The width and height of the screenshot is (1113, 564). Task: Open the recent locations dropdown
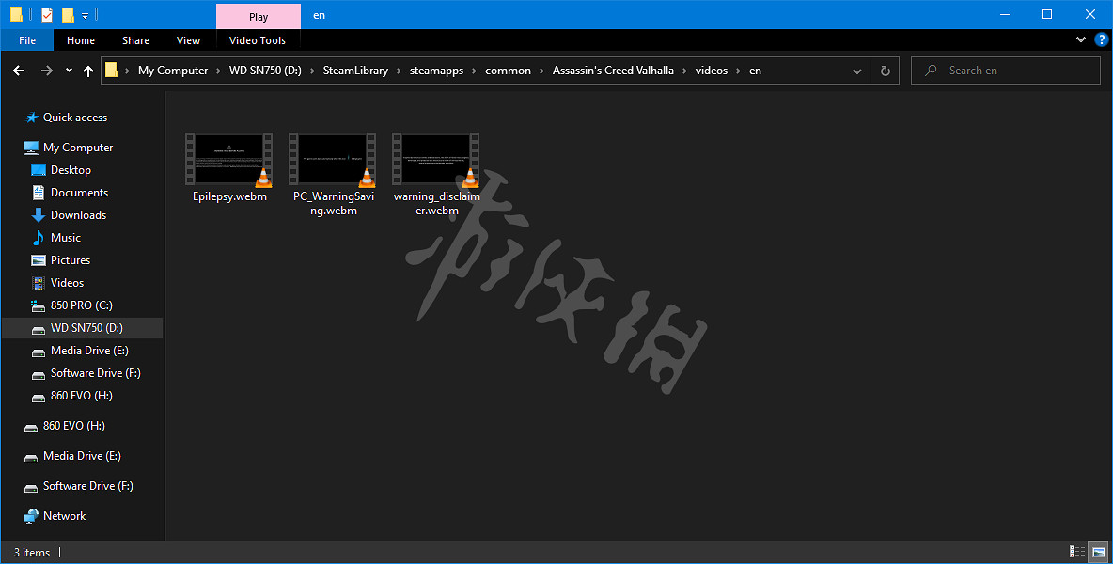69,70
